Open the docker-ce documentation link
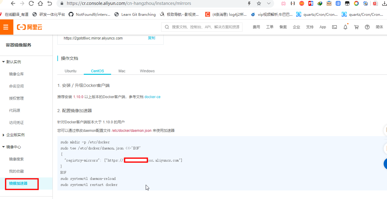Image resolution: width=387 pixels, height=199 pixels. [x=152, y=97]
